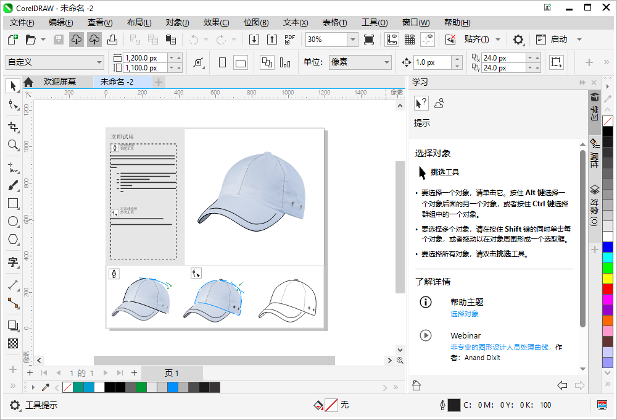The image size is (617, 420).
Task: Open the 文件(F) menu
Action: 22,23
